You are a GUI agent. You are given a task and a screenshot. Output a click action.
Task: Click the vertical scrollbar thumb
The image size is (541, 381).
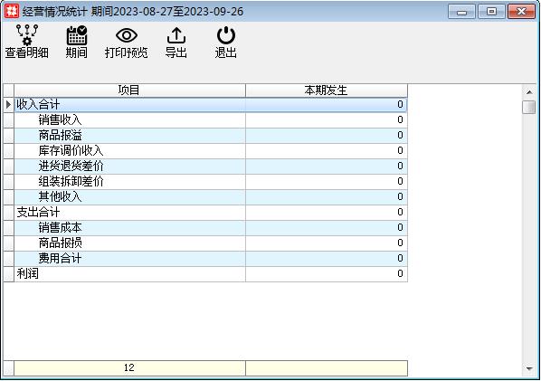click(529, 107)
